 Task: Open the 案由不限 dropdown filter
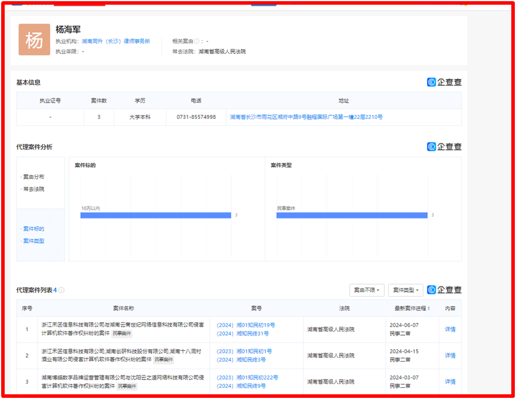367,290
